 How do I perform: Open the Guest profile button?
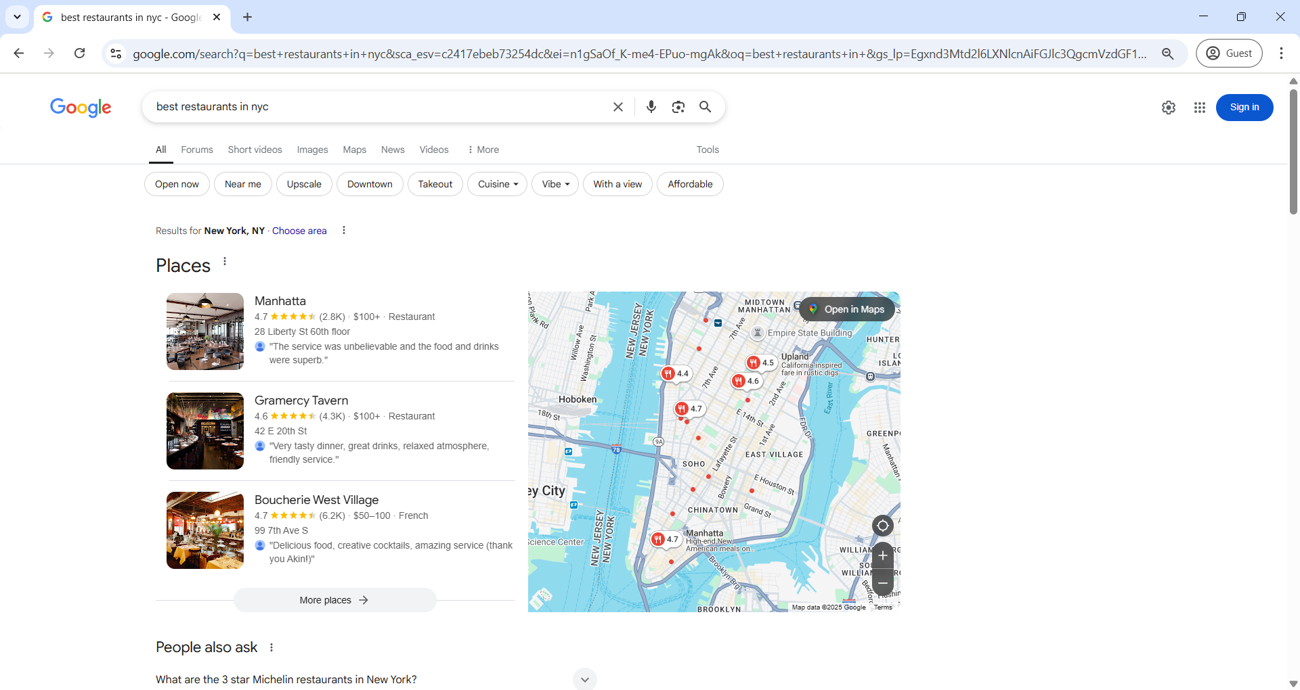click(1229, 53)
